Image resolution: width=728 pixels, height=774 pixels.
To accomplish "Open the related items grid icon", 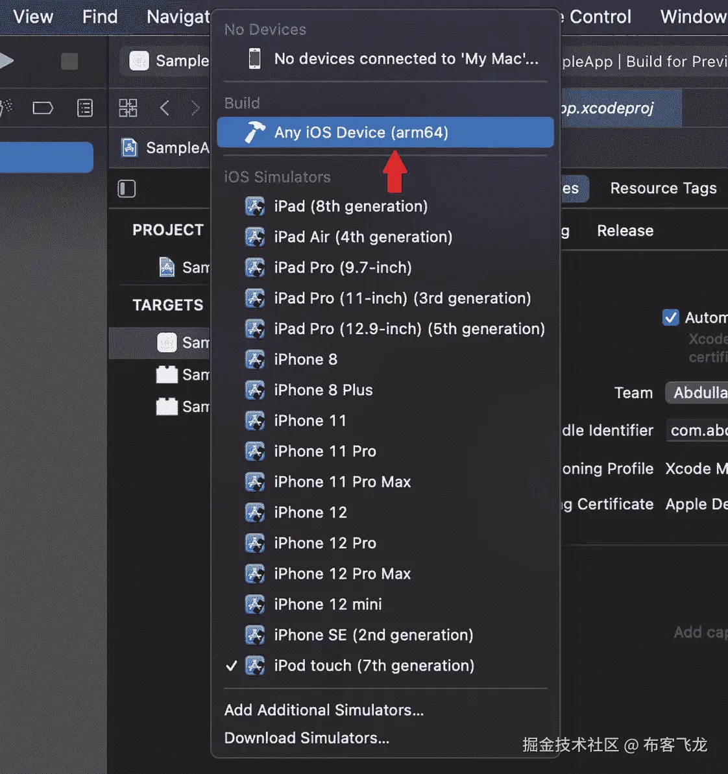I will coord(128,108).
